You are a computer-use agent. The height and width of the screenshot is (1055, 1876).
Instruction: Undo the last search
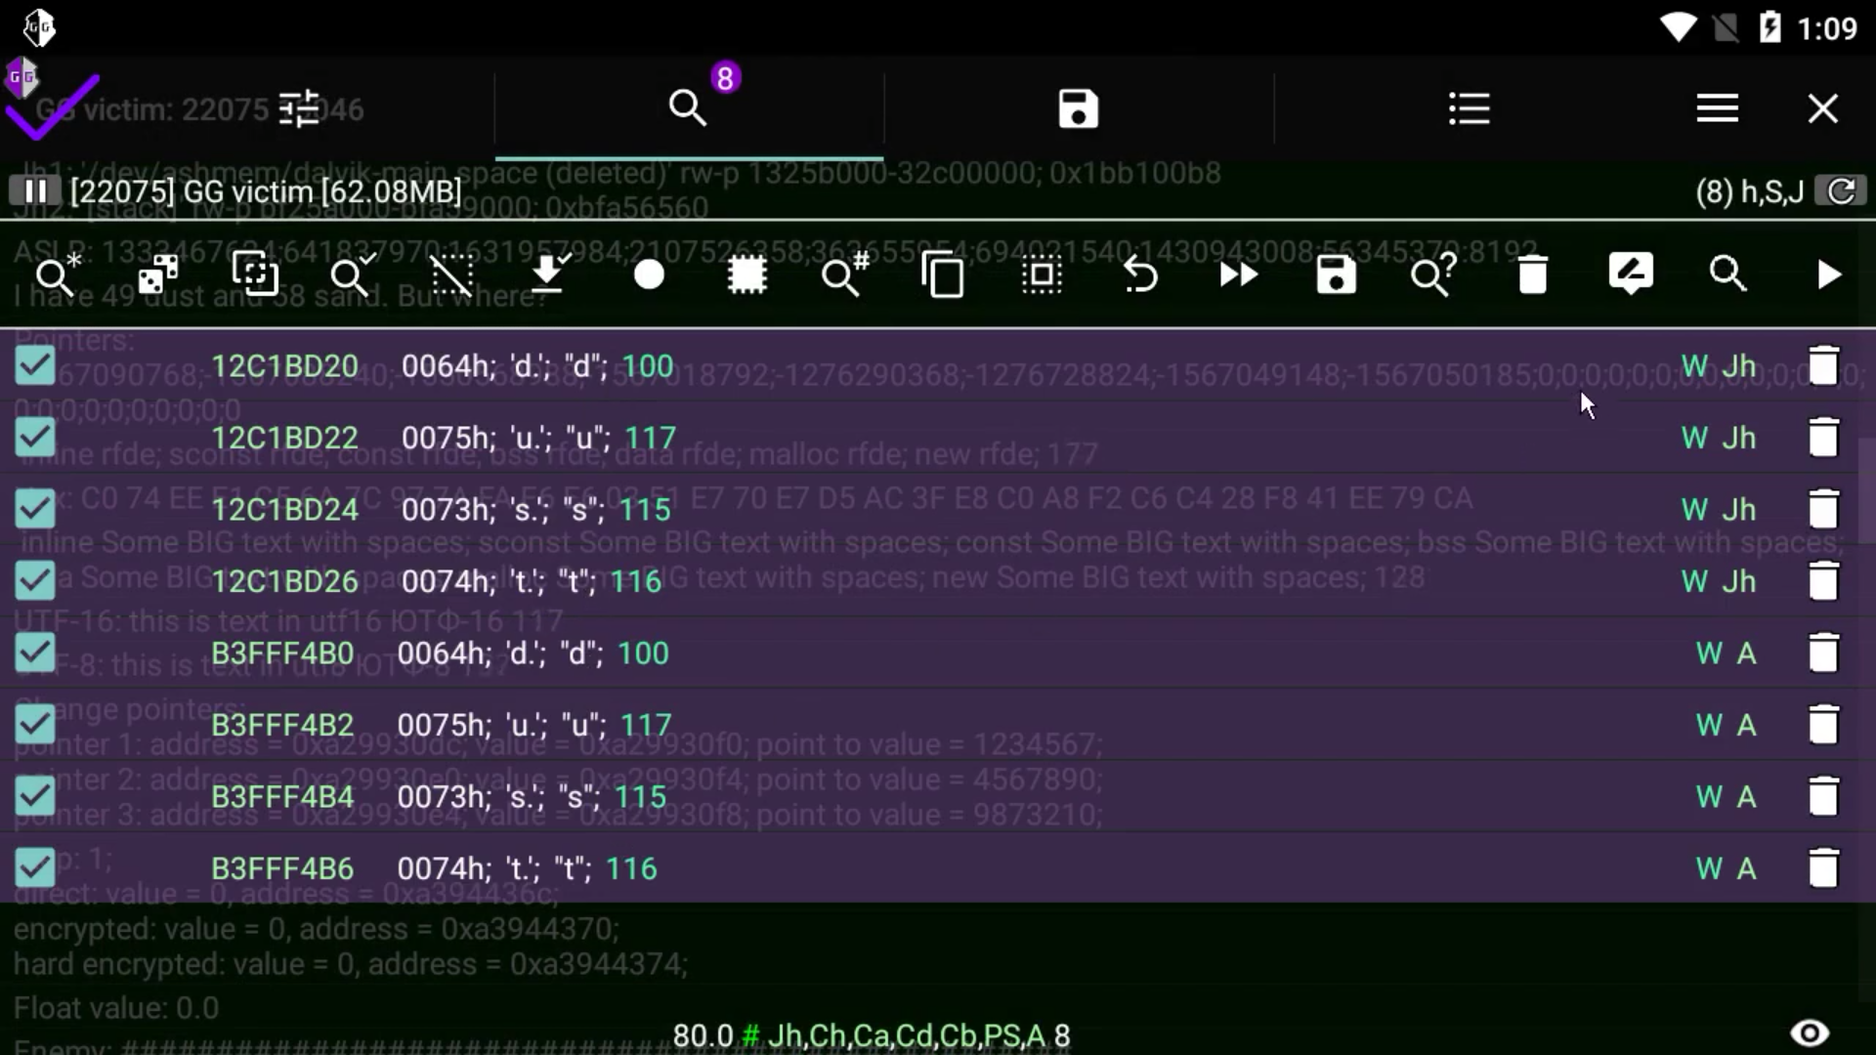(x=1142, y=274)
